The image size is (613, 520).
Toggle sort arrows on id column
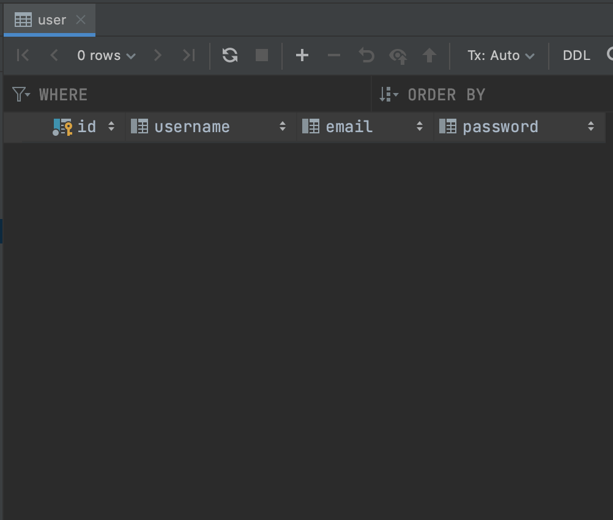pyautogui.click(x=111, y=126)
